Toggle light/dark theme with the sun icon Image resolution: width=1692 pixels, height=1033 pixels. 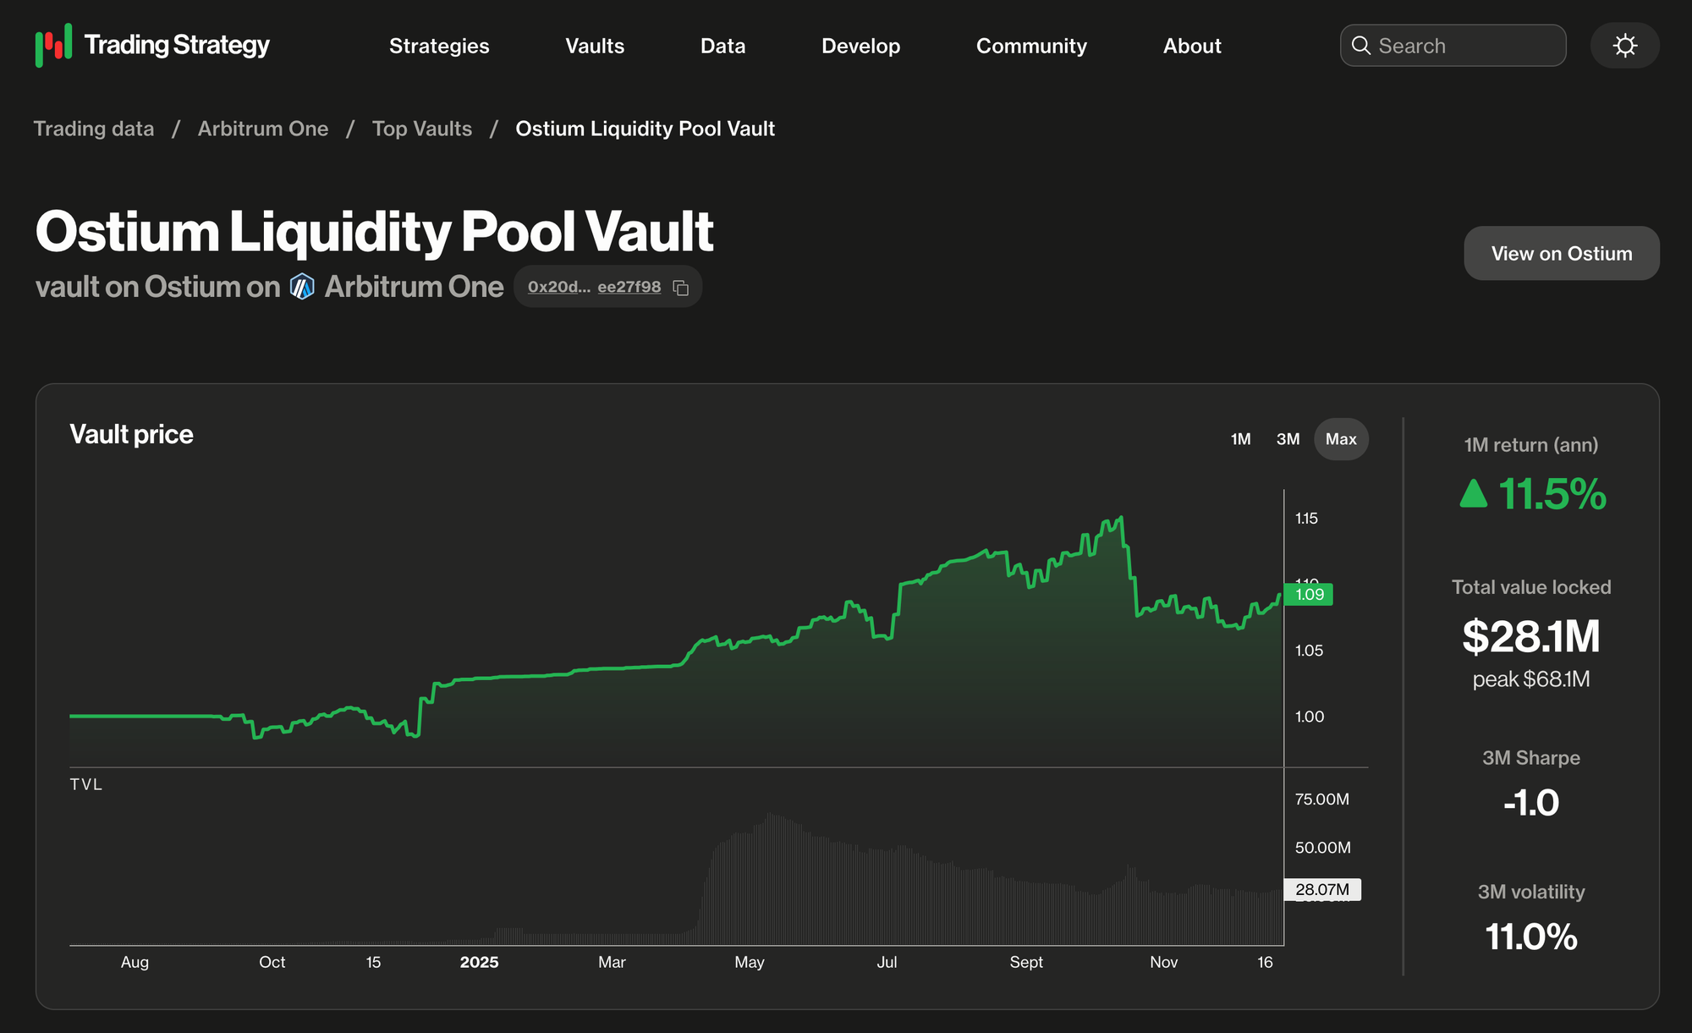pos(1624,46)
